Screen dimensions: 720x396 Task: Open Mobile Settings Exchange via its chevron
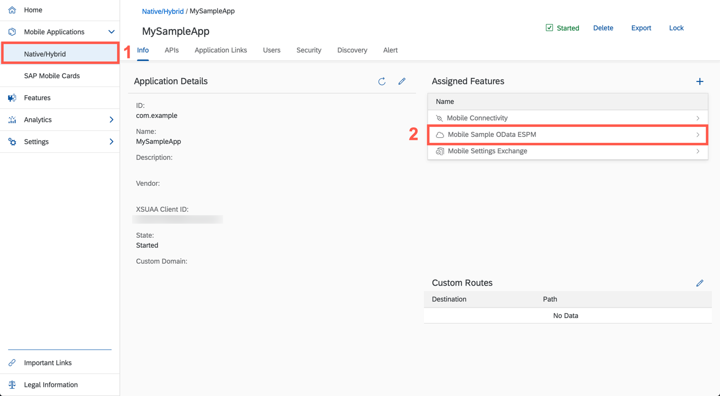click(x=698, y=151)
